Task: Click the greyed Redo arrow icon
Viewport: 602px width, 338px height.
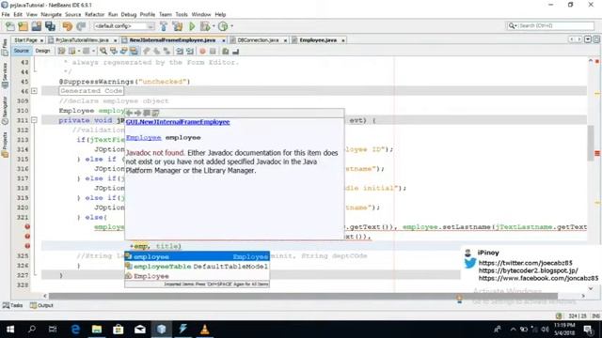Action: (81, 26)
